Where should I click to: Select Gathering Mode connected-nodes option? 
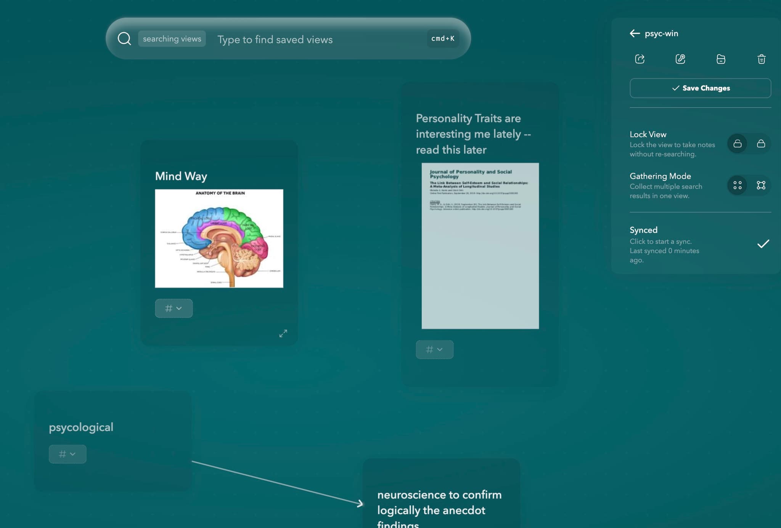761,185
